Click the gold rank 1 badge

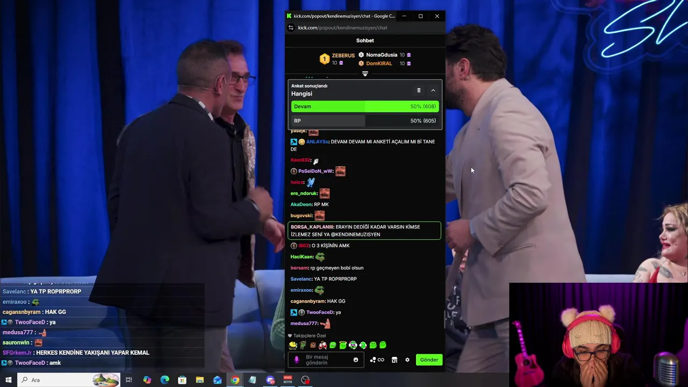tap(324, 59)
